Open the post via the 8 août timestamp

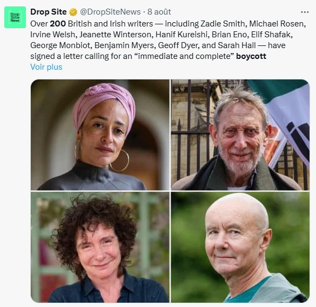tap(159, 12)
